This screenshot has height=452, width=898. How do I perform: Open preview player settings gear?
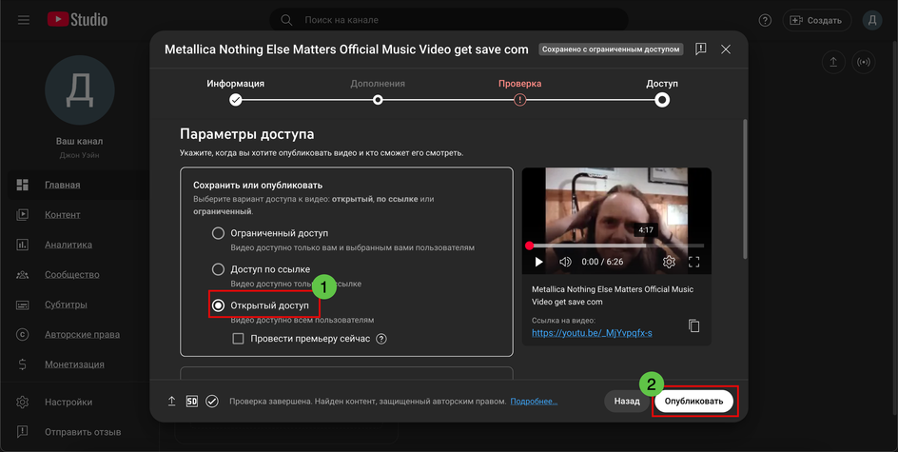pyautogui.click(x=669, y=262)
